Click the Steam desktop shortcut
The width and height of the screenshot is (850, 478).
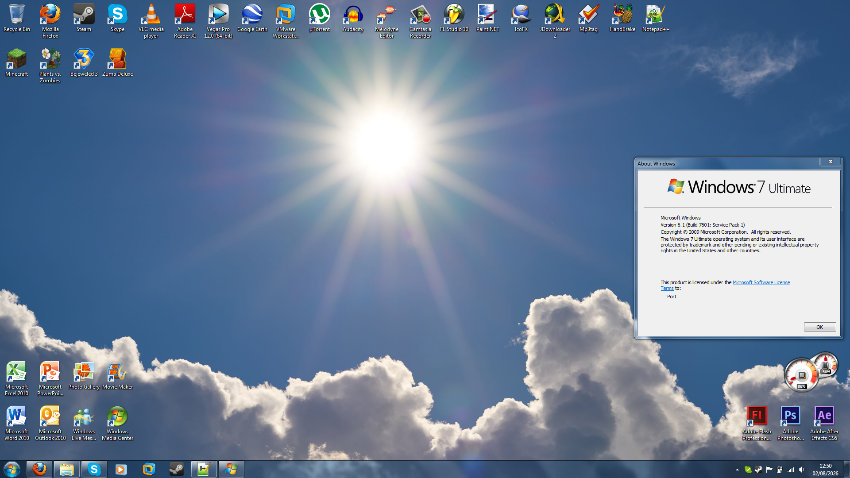click(84, 19)
